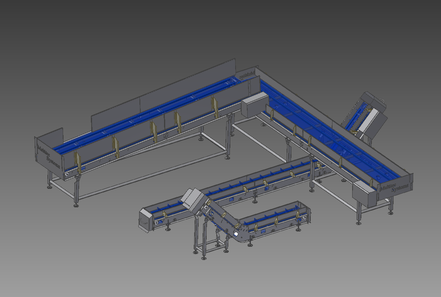
Task: Select the Multitec Systems logo on left end panel
Action: [48, 157]
